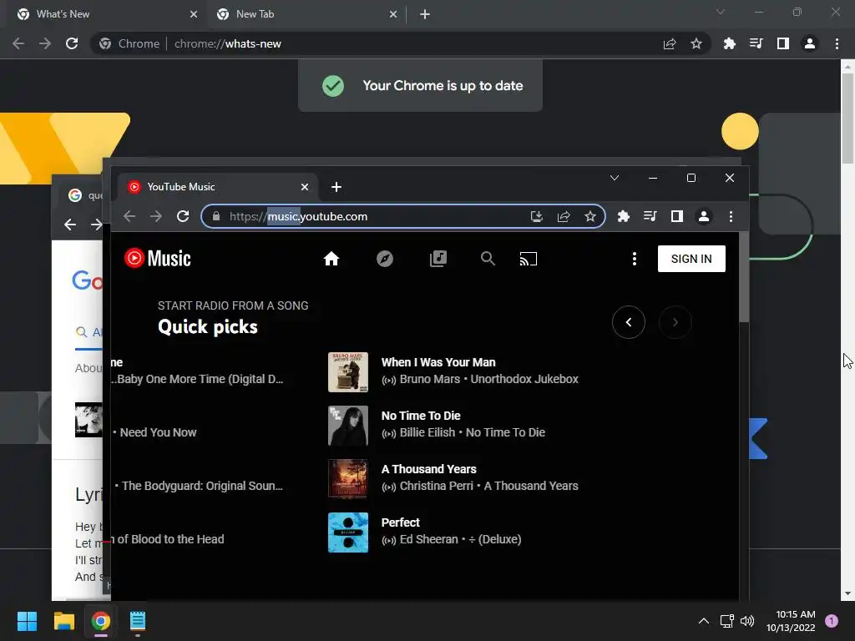Screen dimensions: 855x641
Task: Open the Bruno Mars artist link
Action: (x=430, y=380)
